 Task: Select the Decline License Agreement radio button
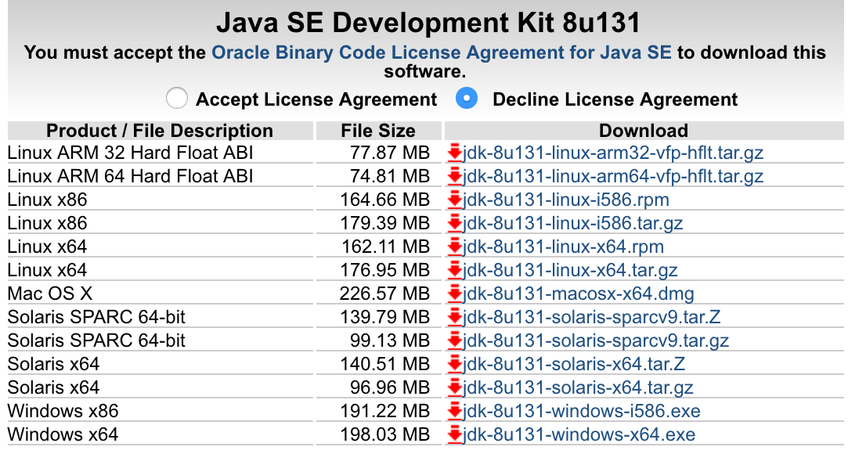[467, 99]
